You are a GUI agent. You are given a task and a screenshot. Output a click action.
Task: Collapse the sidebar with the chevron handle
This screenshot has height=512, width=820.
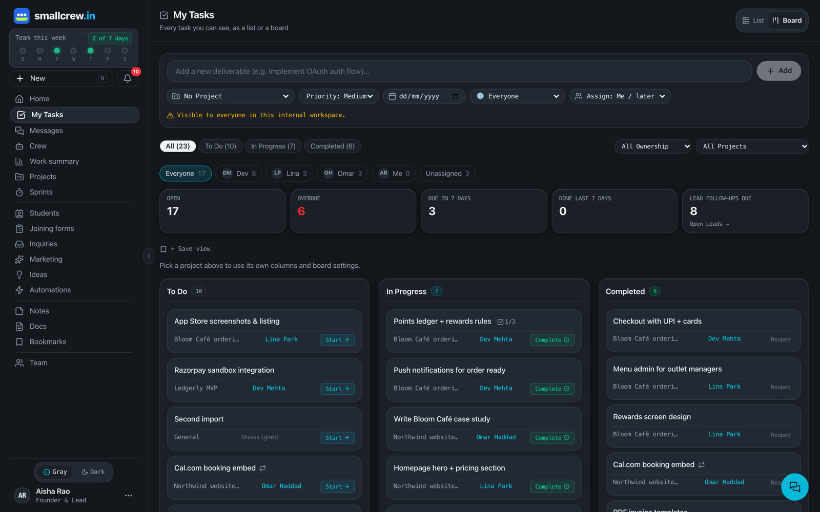click(x=149, y=256)
